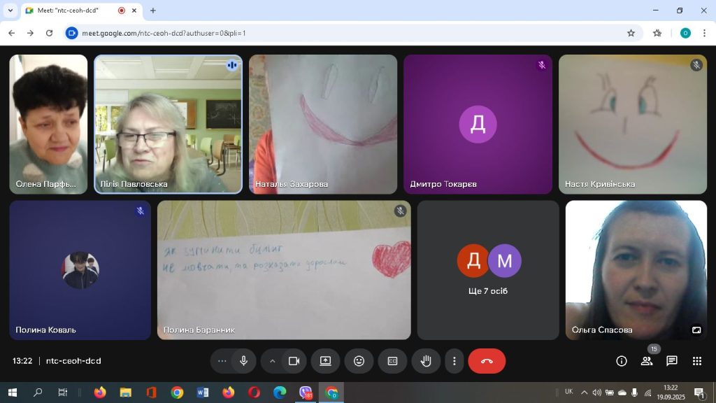Open the three-dot more options menu
The width and height of the screenshot is (716, 403).
coord(454,361)
